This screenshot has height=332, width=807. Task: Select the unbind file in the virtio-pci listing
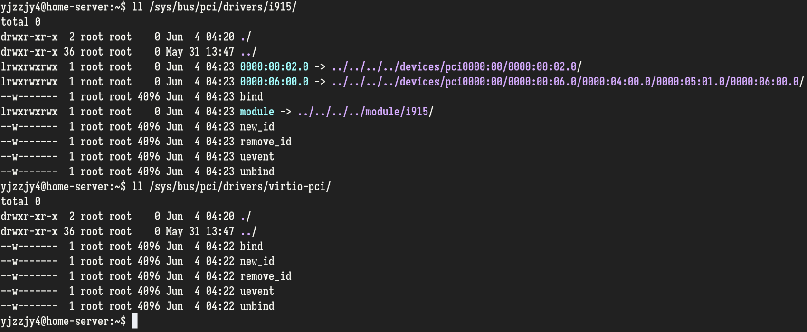tap(257, 306)
